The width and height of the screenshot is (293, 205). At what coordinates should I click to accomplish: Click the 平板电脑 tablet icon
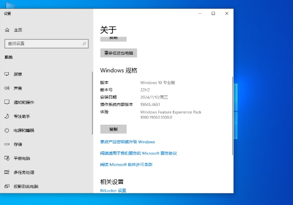(x=7, y=158)
